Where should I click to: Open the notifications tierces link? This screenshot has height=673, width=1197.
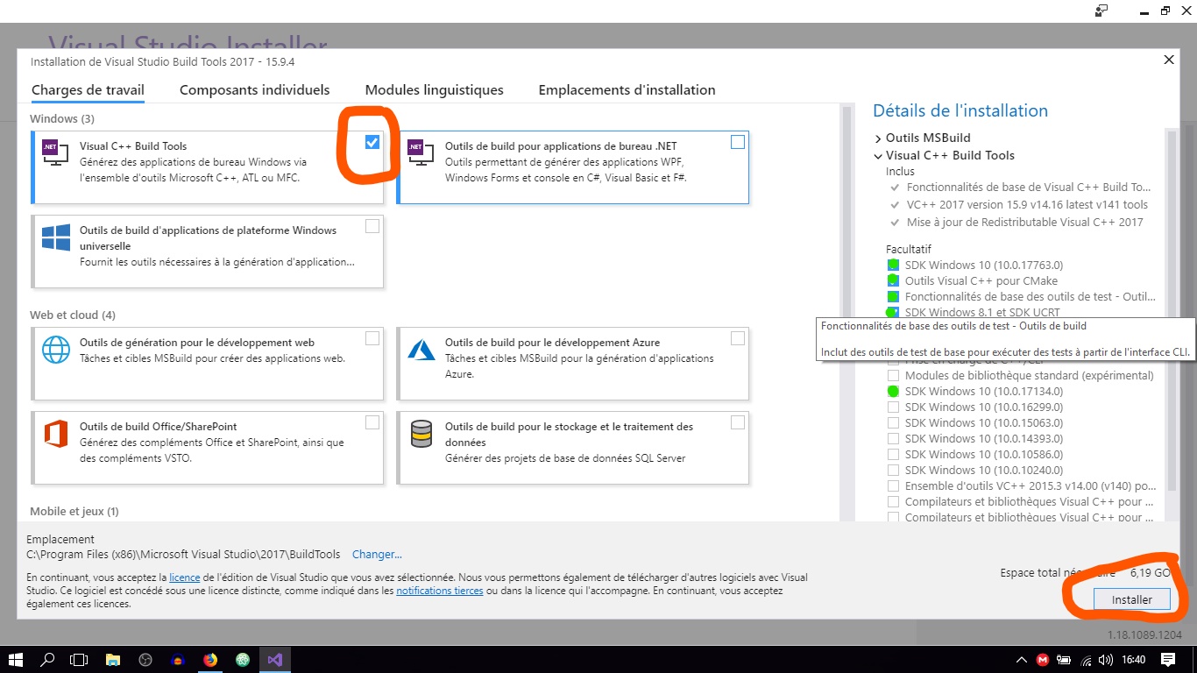pyautogui.click(x=439, y=592)
